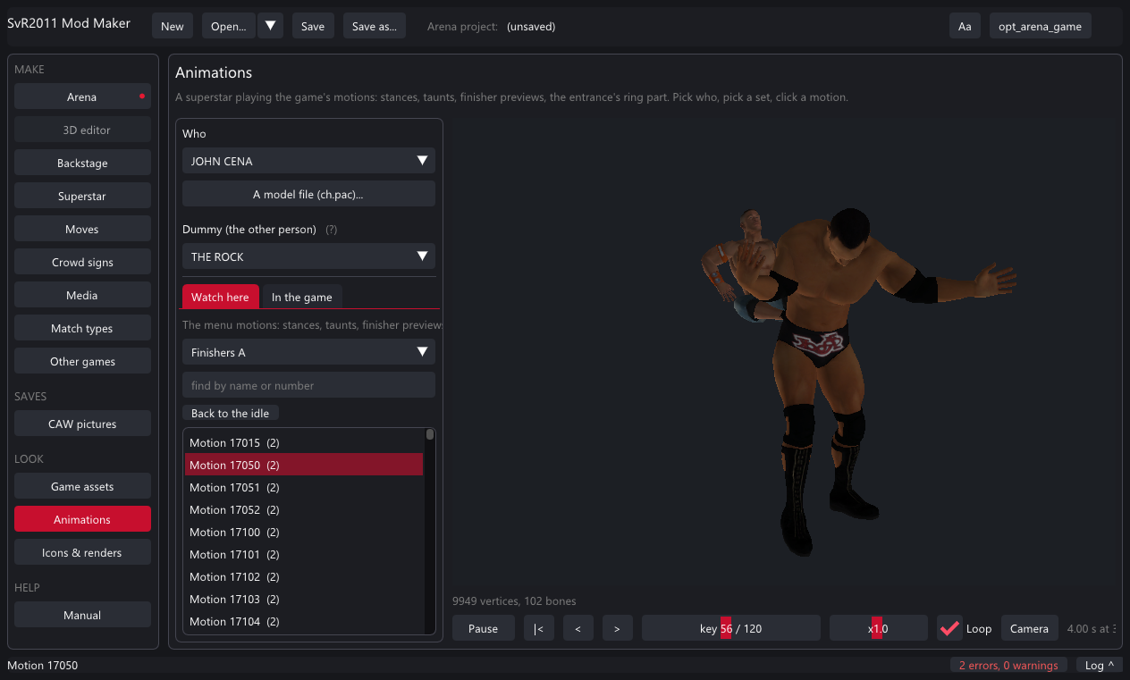Select Motion 17052 in the list
The width and height of the screenshot is (1130, 680).
[304, 509]
